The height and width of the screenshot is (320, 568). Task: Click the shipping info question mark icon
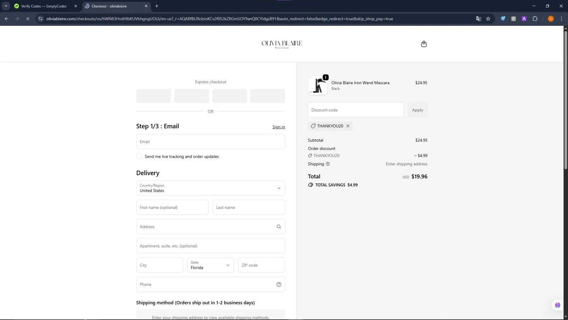tap(328, 164)
